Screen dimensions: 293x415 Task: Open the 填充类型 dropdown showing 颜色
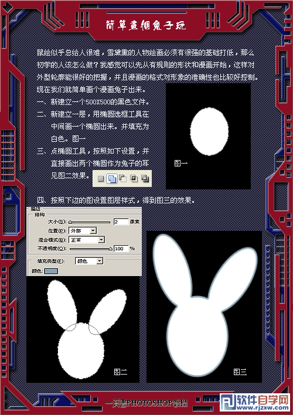[x=89, y=261]
